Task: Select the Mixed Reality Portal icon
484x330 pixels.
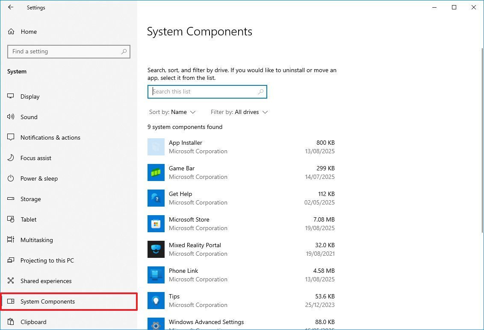Action: coord(156,249)
